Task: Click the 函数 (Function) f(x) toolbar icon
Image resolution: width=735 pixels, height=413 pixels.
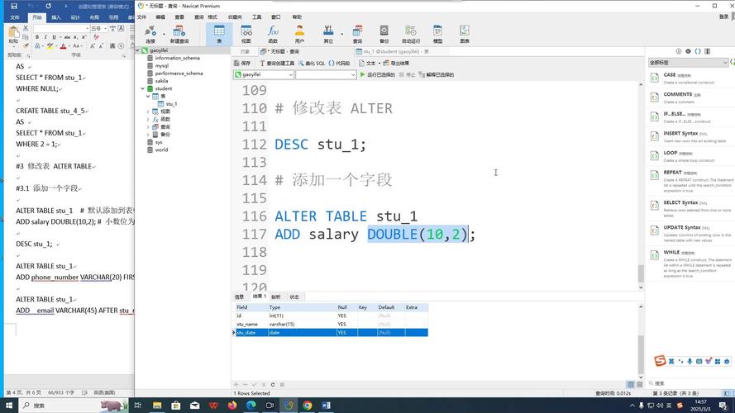Action: pyautogui.click(x=273, y=33)
